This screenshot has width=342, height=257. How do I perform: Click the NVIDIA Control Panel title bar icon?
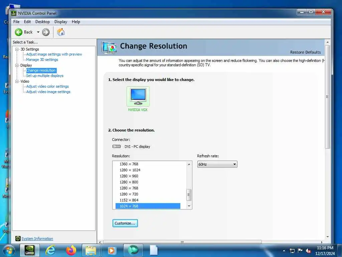click(x=14, y=13)
